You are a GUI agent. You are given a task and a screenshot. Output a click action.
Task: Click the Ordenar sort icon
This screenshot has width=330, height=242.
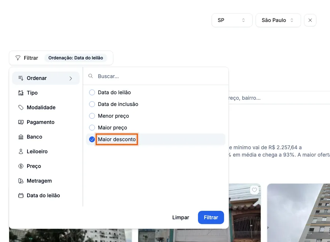[21, 78]
